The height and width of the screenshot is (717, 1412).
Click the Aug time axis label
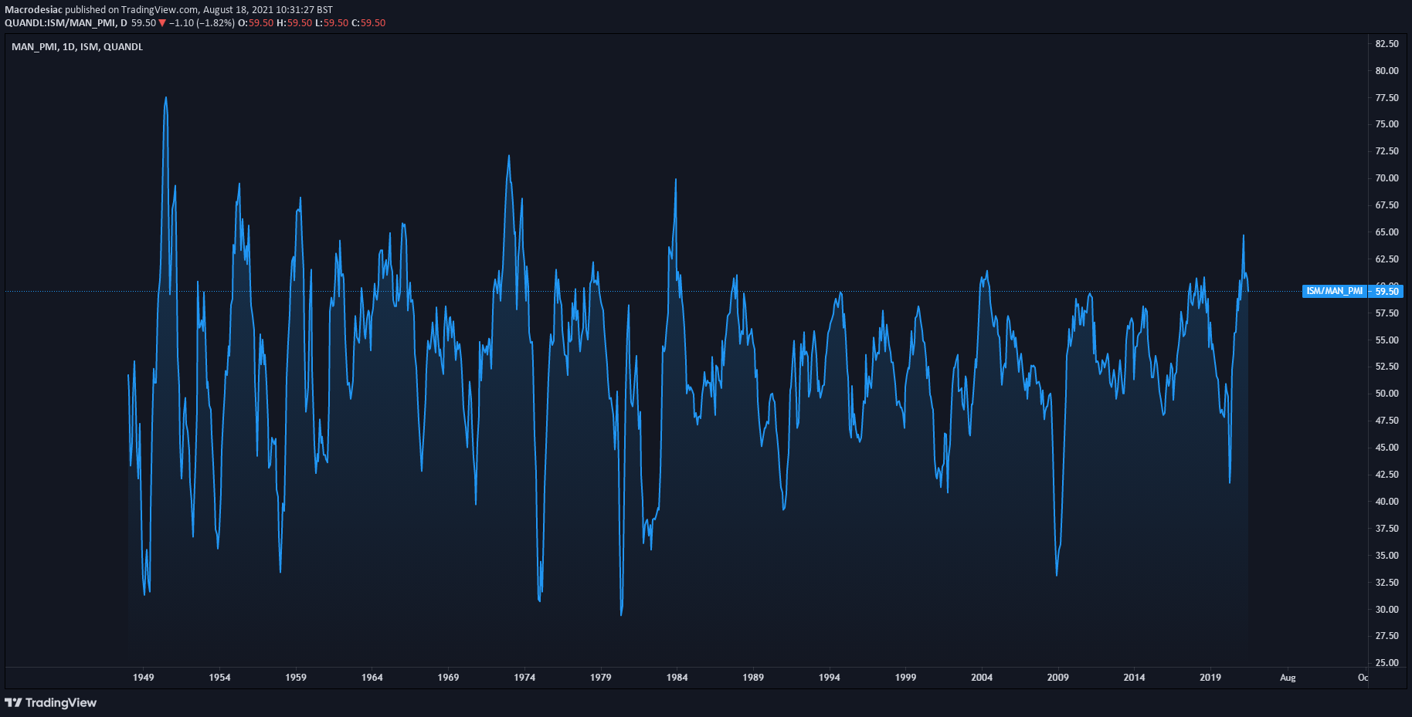pos(1288,678)
